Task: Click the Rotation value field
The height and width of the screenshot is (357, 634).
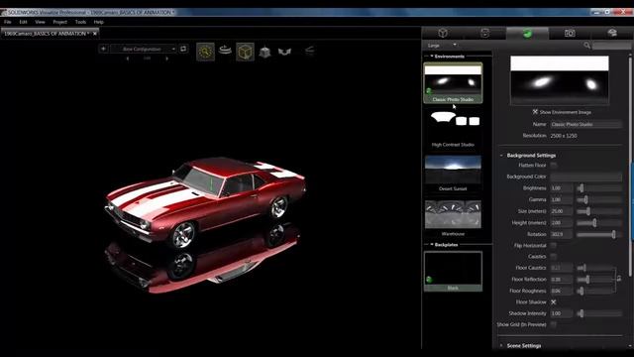Action: pyautogui.click(x=562, y=234)
